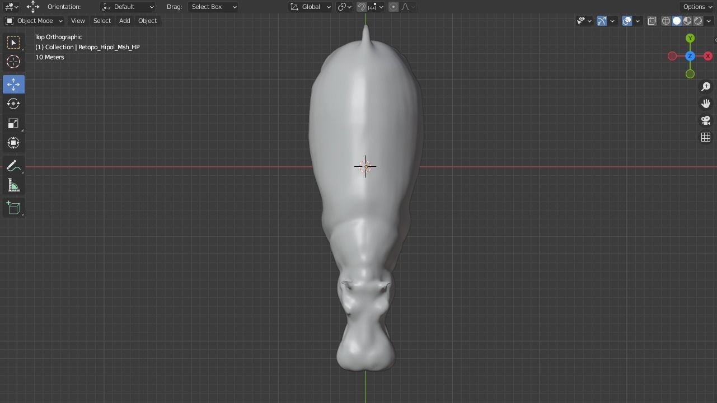Click the 'Retopo_Hipol_Msh_HP' collection label

tap(109, 47)
